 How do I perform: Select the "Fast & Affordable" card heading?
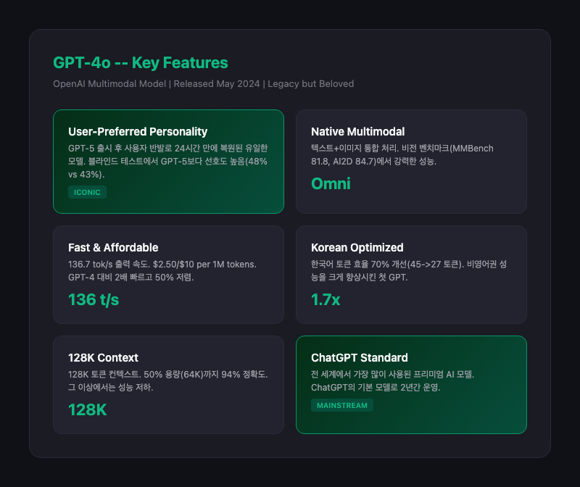pos(113,247)
